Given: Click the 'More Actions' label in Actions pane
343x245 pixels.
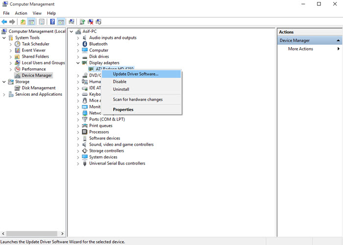Looking at the screenshot, I should pos(300,49).
